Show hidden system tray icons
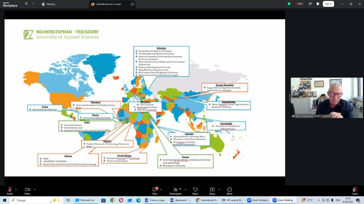The height and width of the screenshot is (204, 364). 318,200
